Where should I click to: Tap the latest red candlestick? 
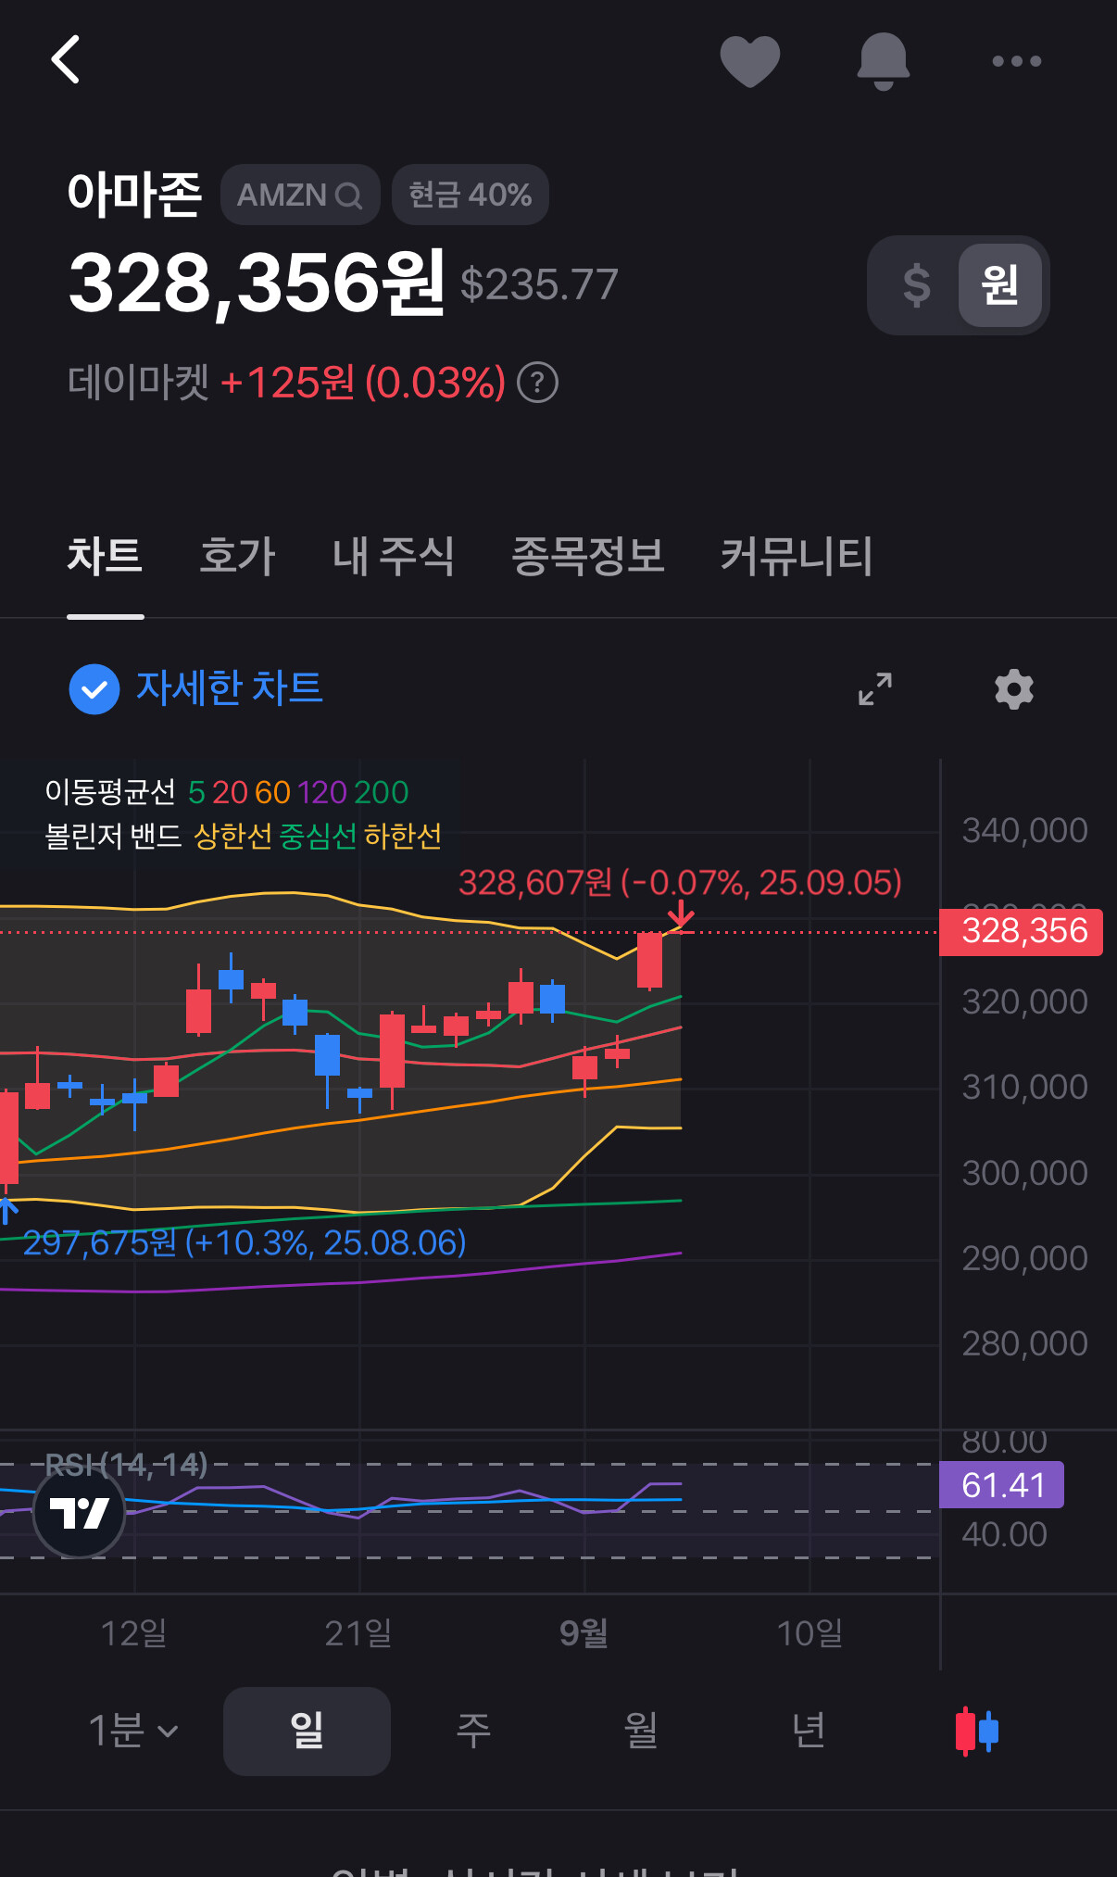pyautogui.click(x=649, y=961)
